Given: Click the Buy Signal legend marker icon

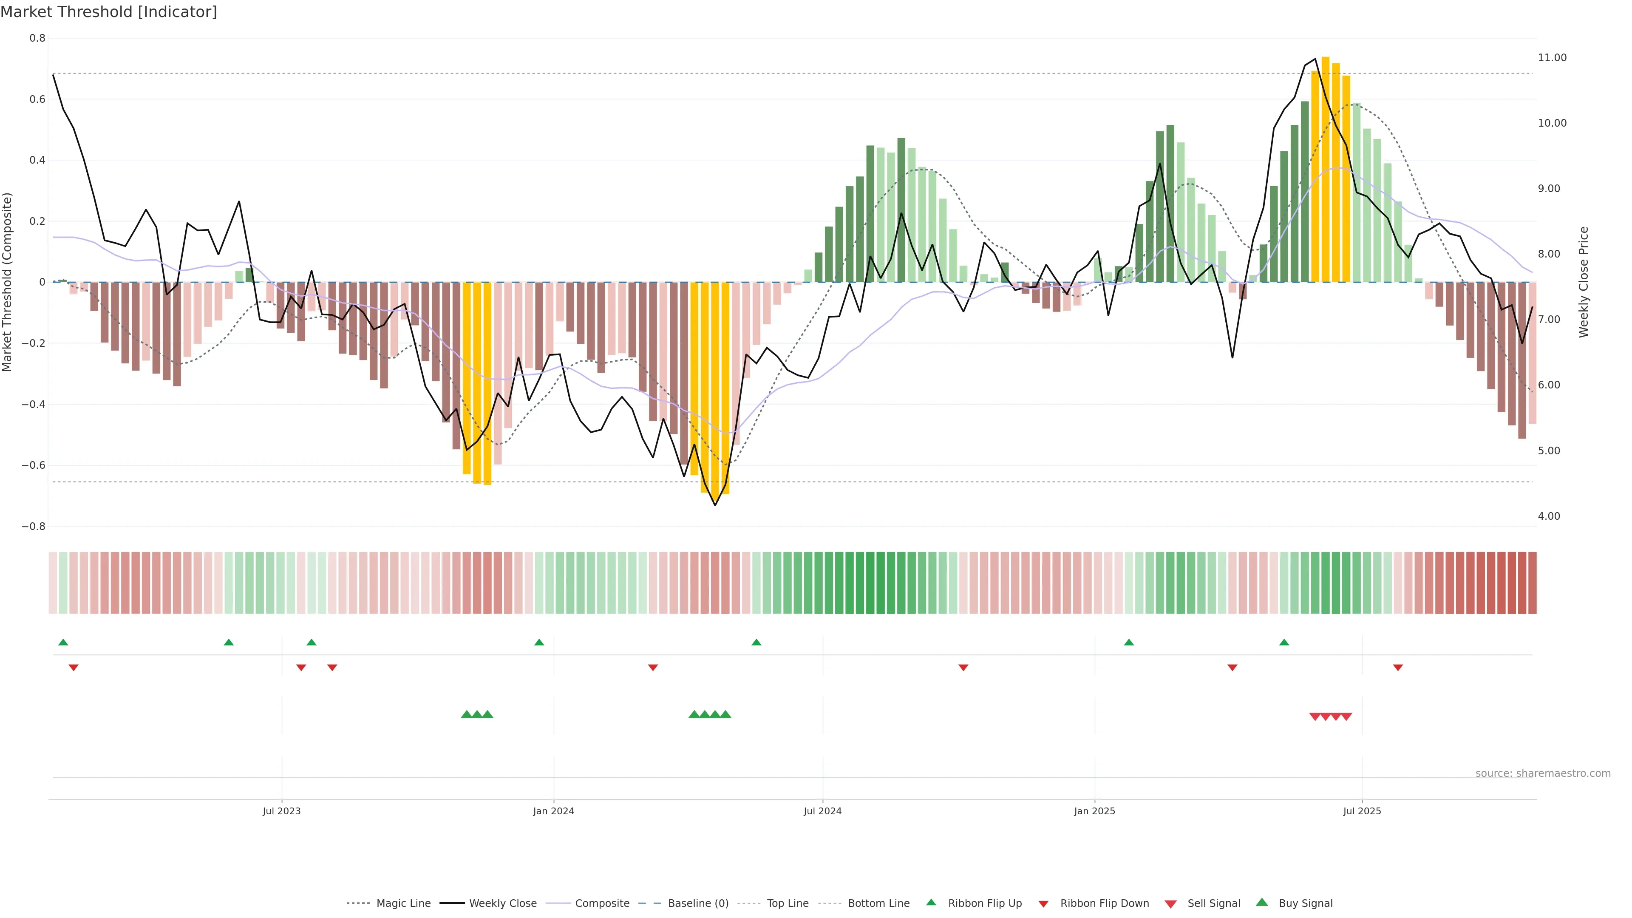Looking at the screenshot, I should click(1261, 902).
